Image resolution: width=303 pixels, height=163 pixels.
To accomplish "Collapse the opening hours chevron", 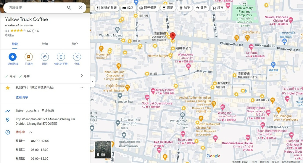I will (31, 132).
